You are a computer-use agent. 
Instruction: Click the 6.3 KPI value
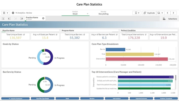(104, 38)
